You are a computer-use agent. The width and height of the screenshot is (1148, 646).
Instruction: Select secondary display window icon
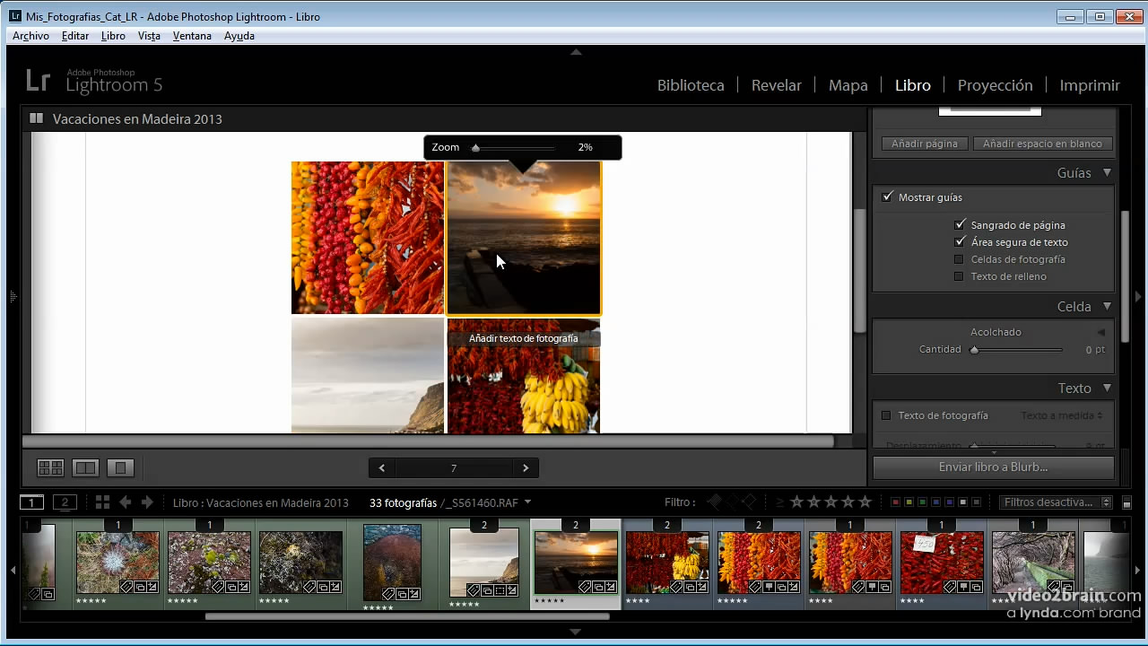coord(65,502)
